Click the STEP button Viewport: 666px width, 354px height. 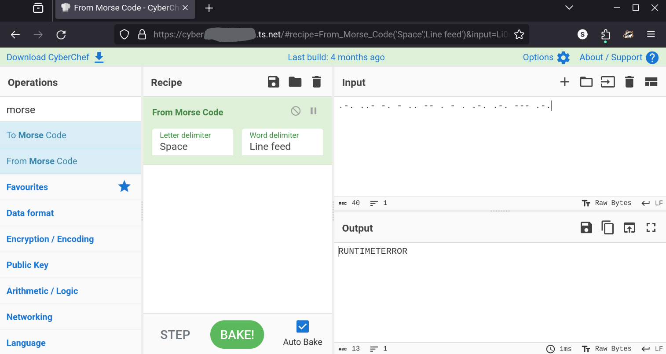[x=175, y=335]
